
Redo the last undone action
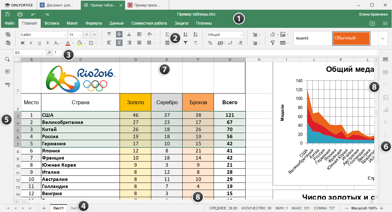(47, 14)
